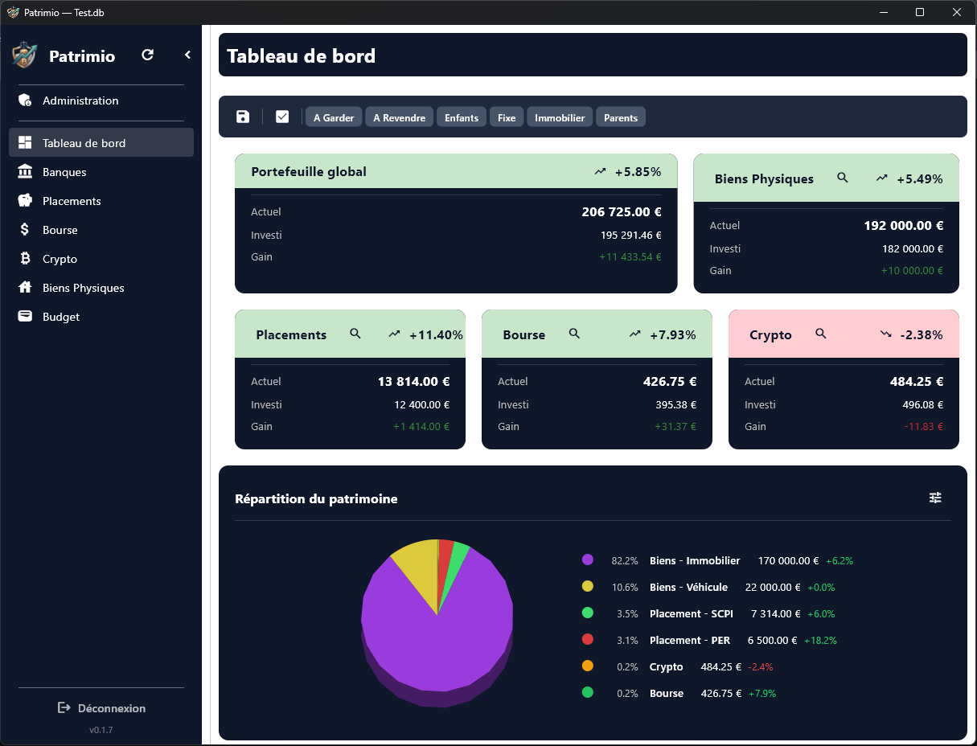Toggle the A Garder filter tag
This screenshot has width=977, height=746.
coord(334,117)
